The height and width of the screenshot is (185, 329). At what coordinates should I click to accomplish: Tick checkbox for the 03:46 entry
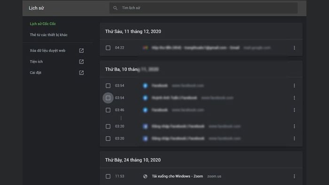click(108, 110)
